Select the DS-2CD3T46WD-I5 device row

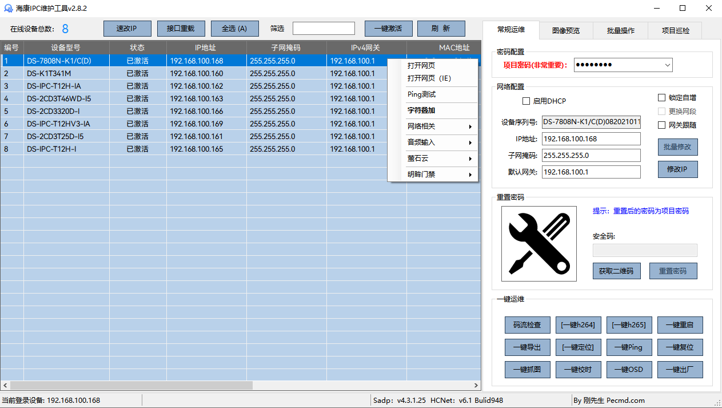(194, 98)
